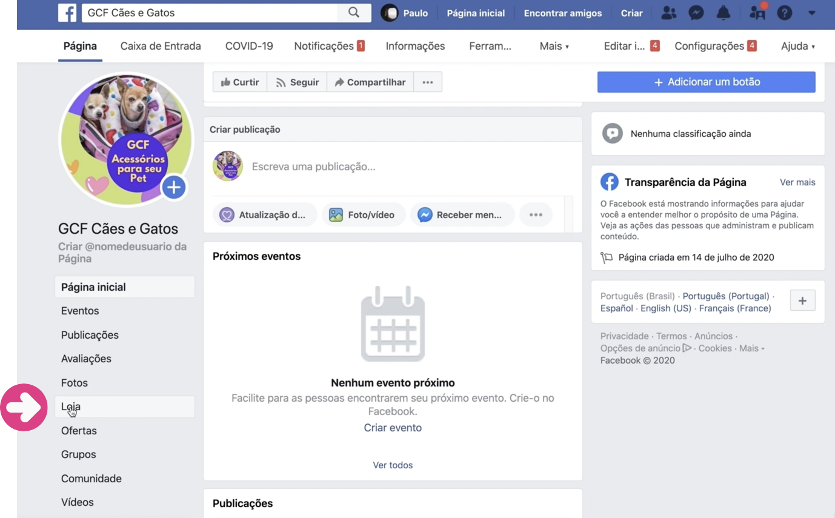
Task: Switch to the Página tab
Action: (x=80, y=46)
